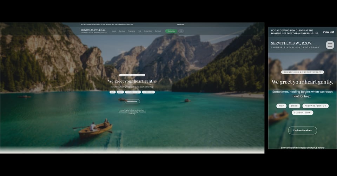This screenshot has height=176, width=337.
Task: Open the Credentials page link
Action: pos(148,31)
